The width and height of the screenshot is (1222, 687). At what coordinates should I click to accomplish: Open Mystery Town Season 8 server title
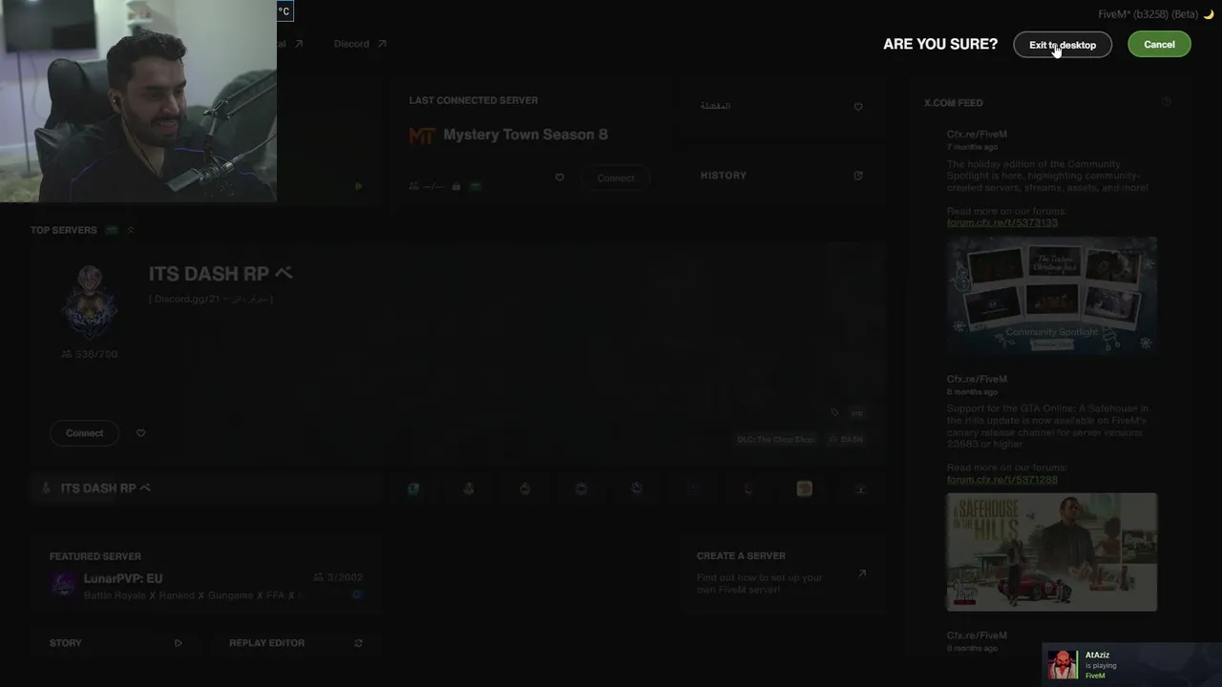coord(525,135)
